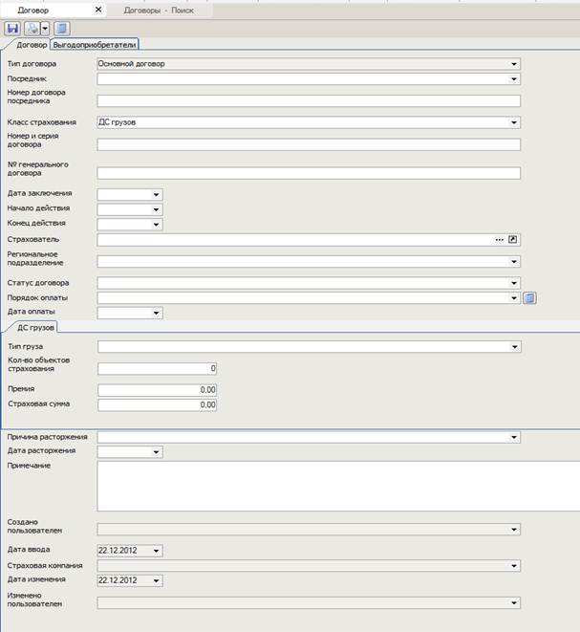Close the Договор tab with the X
Screen dimensions: 580x632
(x=100, y=9)
